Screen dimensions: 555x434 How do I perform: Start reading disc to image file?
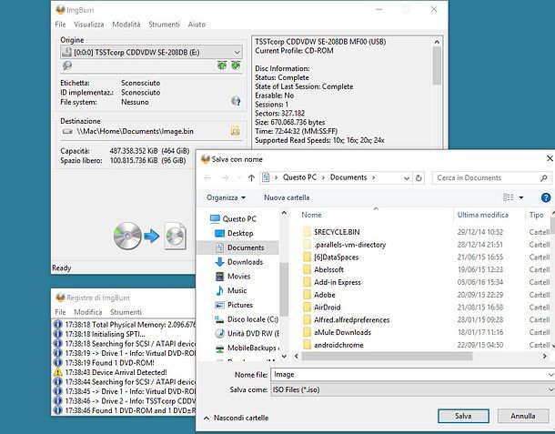coord(150,237)
